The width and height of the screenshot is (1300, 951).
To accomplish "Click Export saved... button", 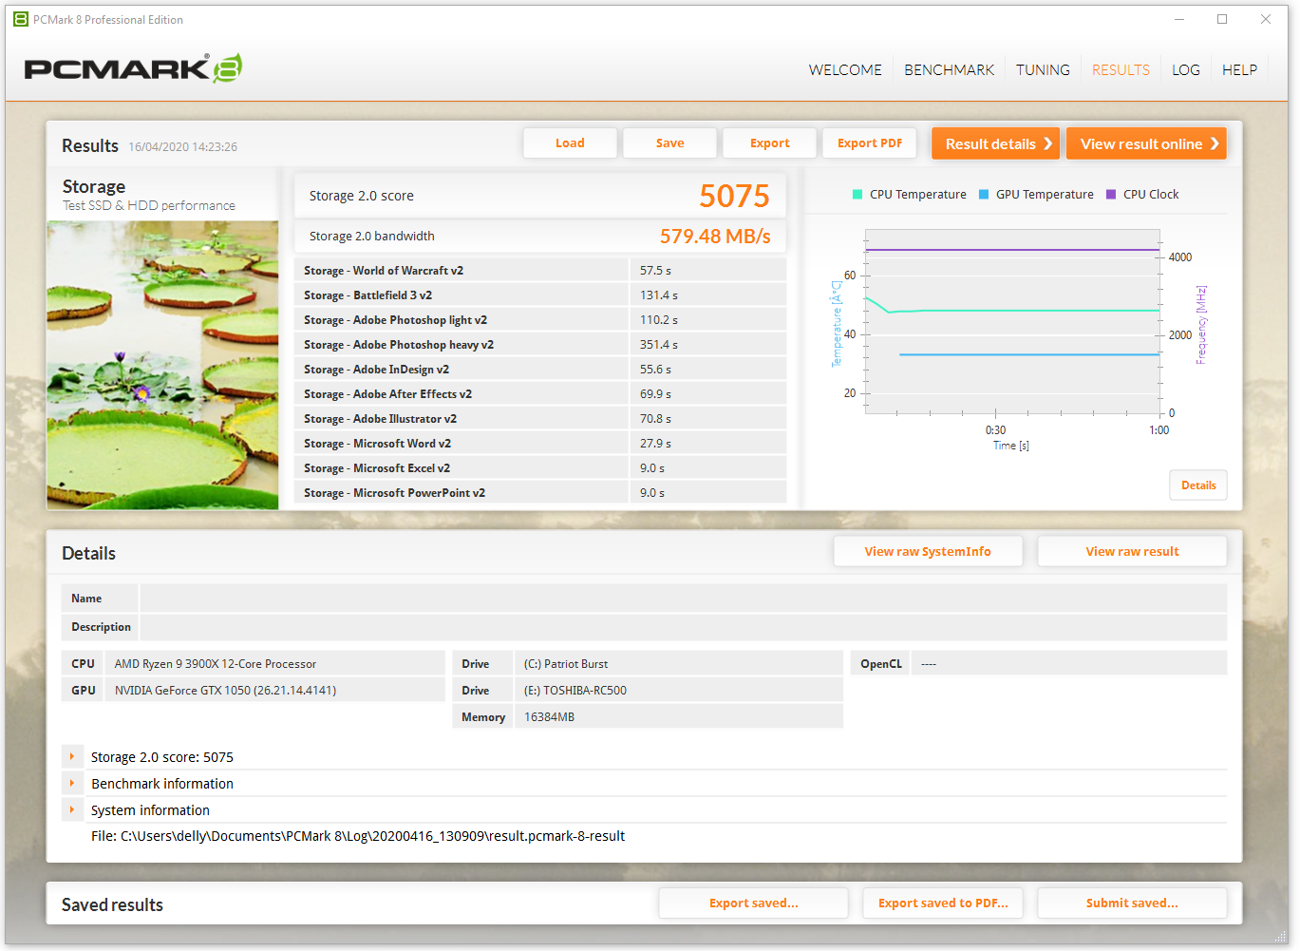I will [x=753, y=903].
